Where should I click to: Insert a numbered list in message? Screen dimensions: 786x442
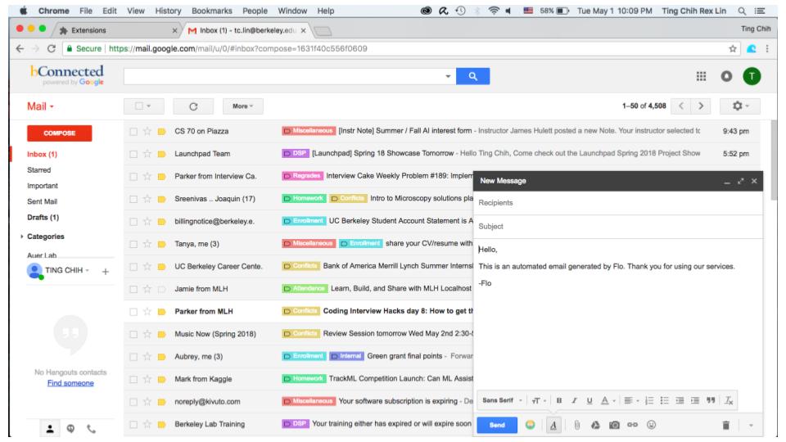(x=649, y=400)
